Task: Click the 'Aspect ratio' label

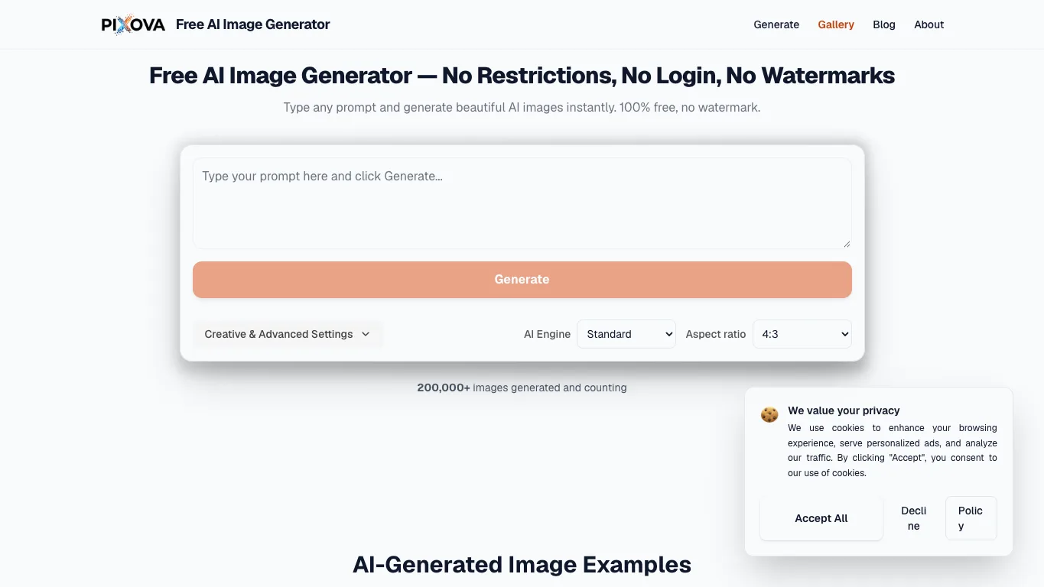Action: [716, 334]
